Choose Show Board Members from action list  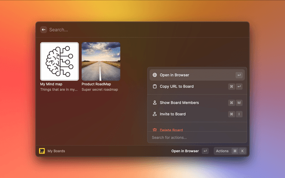179,103
